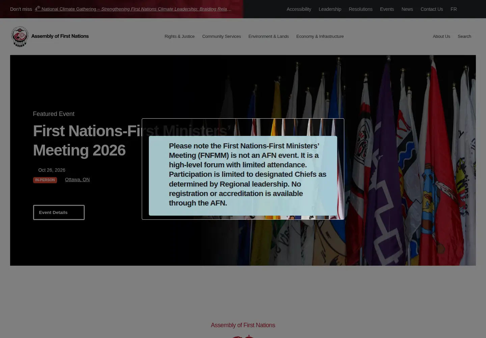Click the Event Details button
Image resolution: width=486 pixels, height=338 pixels.
59,212
